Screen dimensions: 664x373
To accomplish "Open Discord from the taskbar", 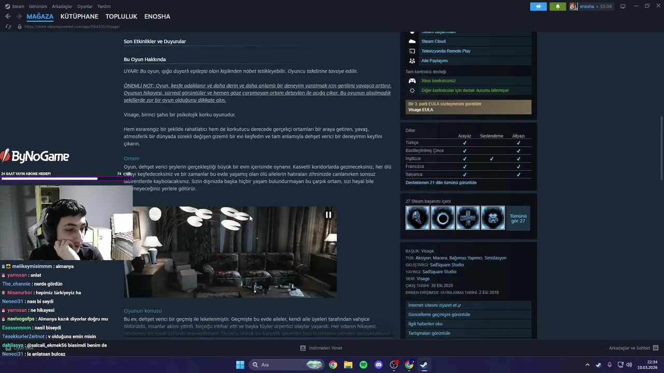I will [x=379, y=365].
